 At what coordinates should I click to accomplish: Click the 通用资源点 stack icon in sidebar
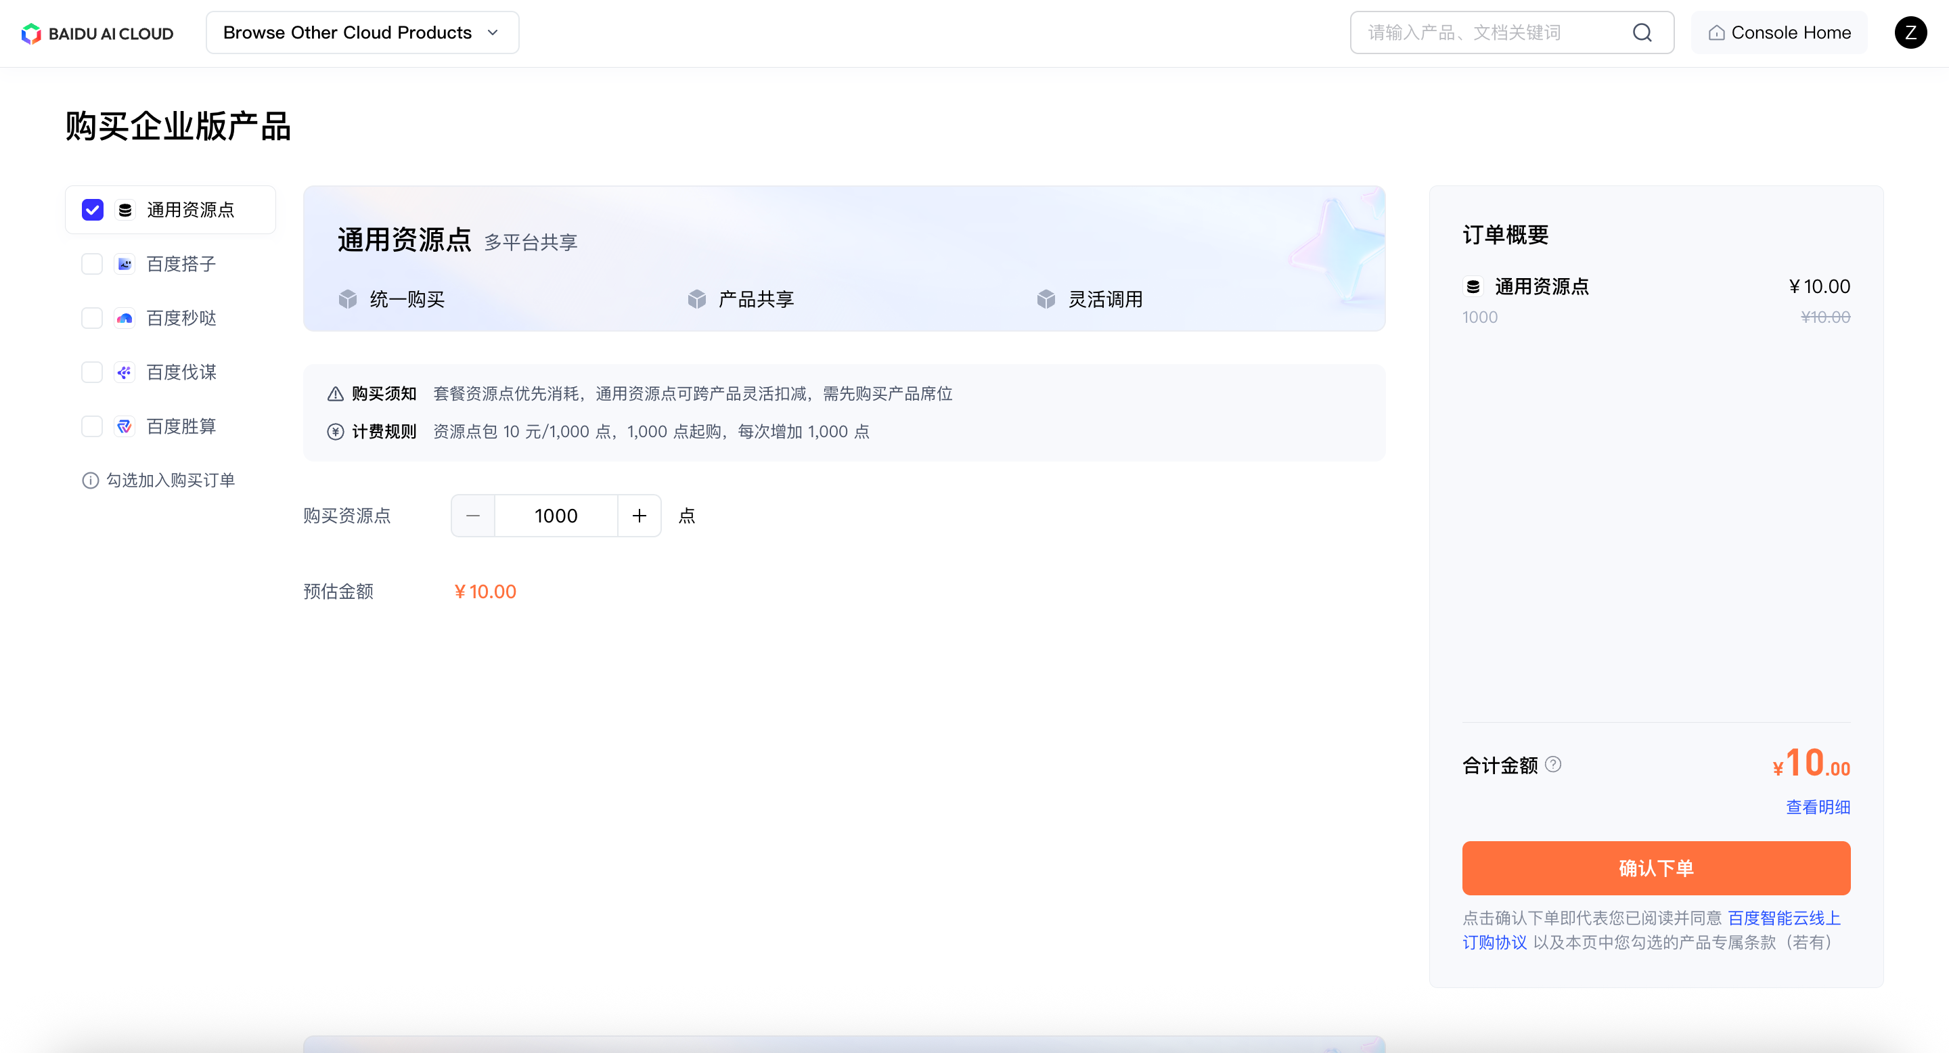click(126, 210)
